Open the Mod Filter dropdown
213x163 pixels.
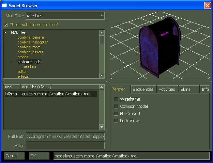[65, 16]
